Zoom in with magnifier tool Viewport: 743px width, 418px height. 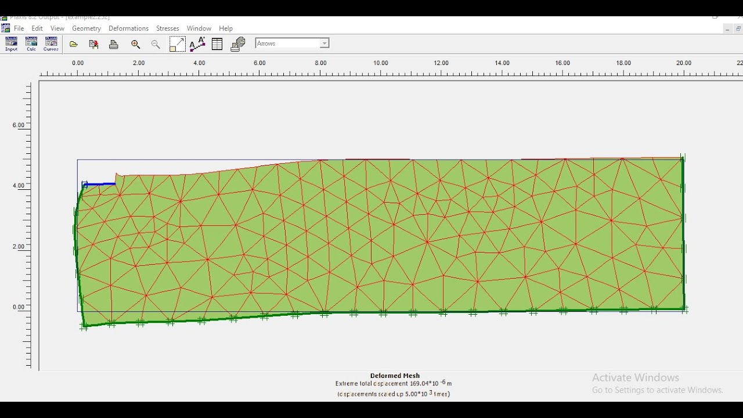(x=136, y=44)
